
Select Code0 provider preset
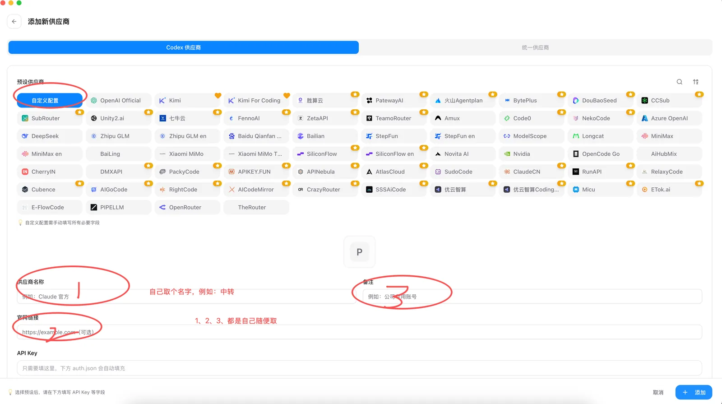[x=532, y=118]
